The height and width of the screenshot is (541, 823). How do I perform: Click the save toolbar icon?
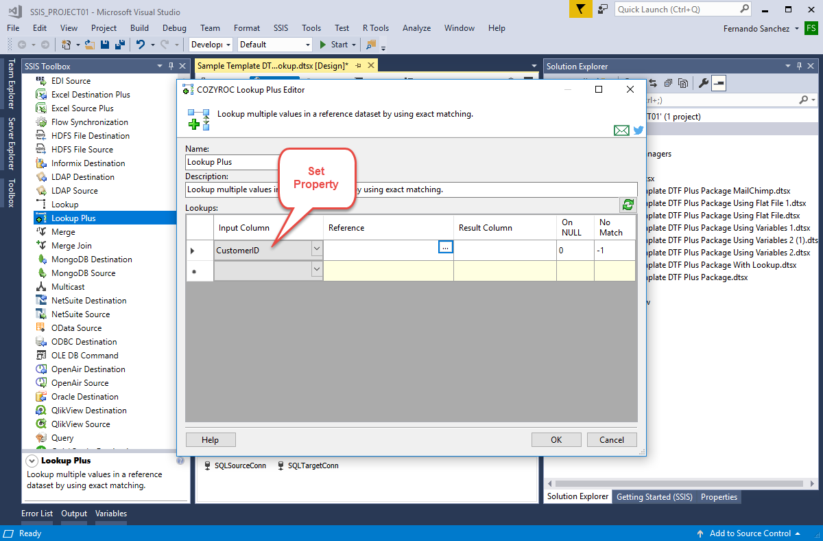[x=105, y=45]
